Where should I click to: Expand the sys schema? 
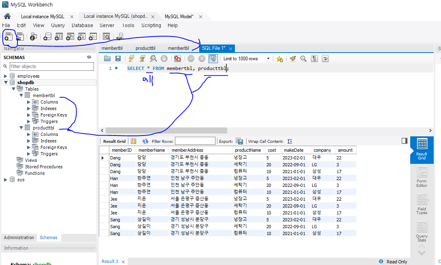[5, 180]
